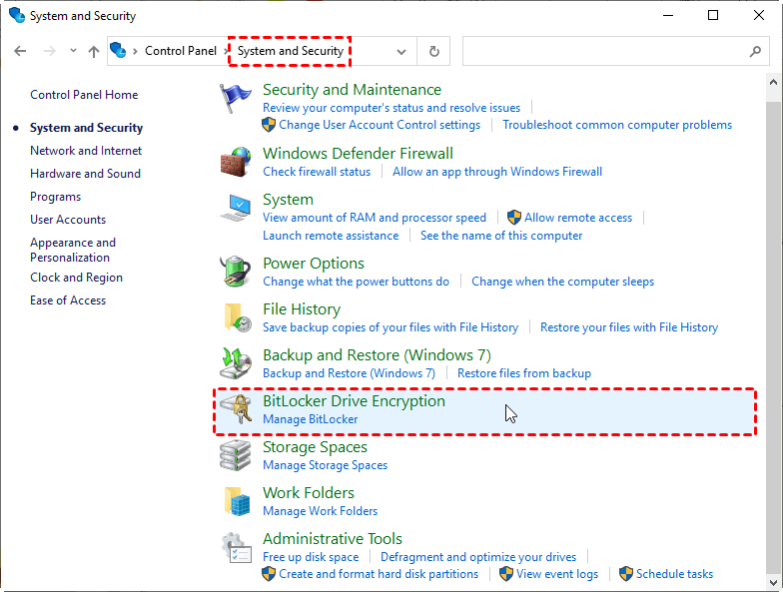Click Free up disk space

point(311,557)
